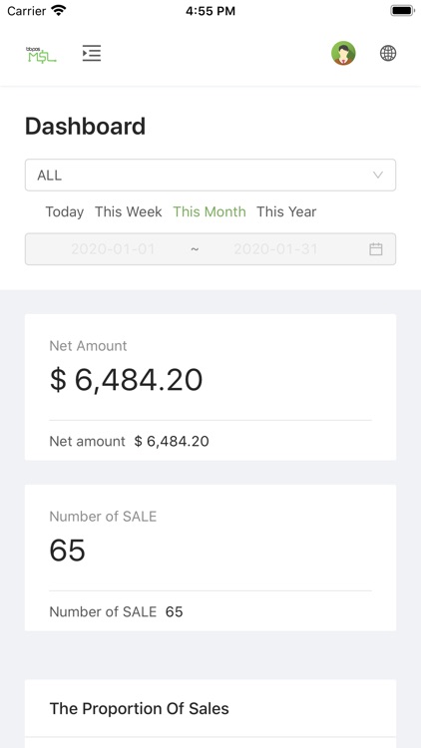
Task: Click the start date 2020-01-01 field
Action: pos(113,249)
